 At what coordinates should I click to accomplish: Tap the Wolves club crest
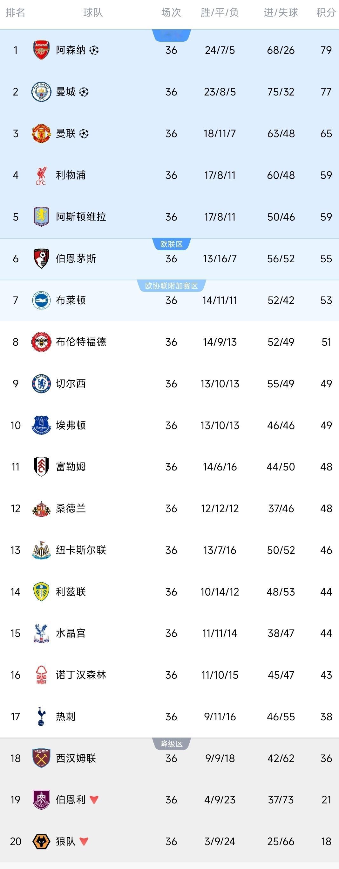point(41,841)
